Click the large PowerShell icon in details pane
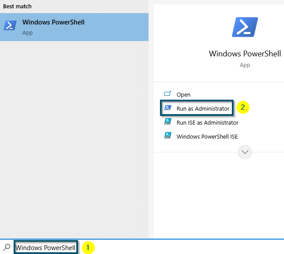The height and width of the screenshot is (254, 284). pyautogui.click(x=245, y=27)
